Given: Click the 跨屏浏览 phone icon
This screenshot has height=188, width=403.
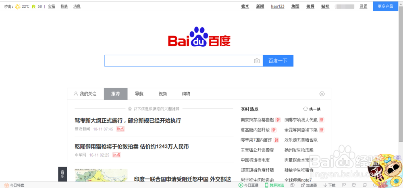Looking at the screenshot, I should coord(267,185).
